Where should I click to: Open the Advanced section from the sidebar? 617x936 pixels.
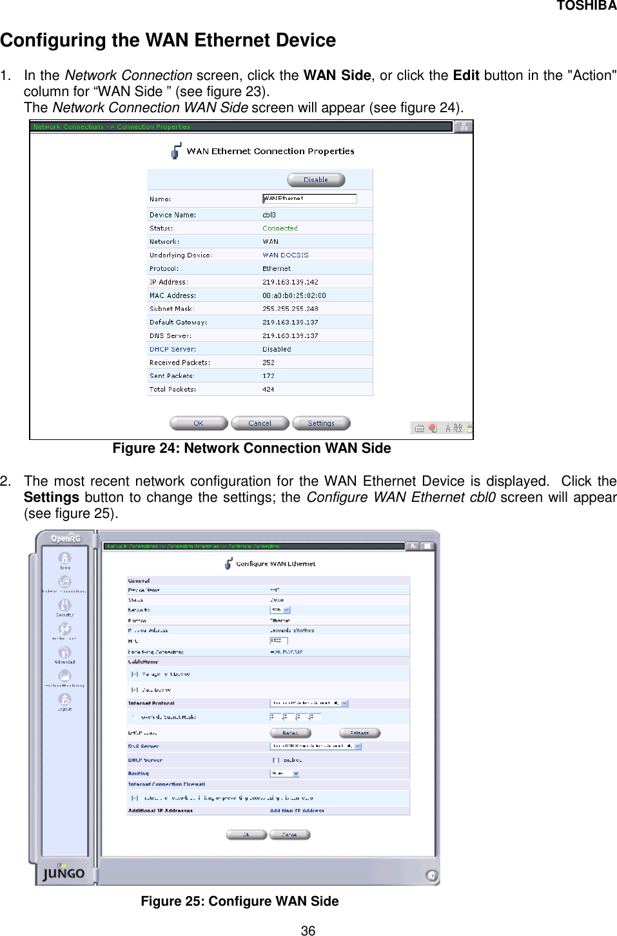tap(65, 652)
